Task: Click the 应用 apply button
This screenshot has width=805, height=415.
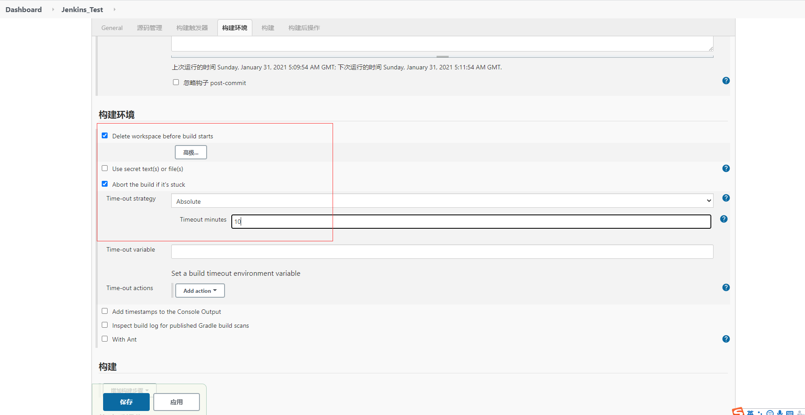Action: [177, 402]
